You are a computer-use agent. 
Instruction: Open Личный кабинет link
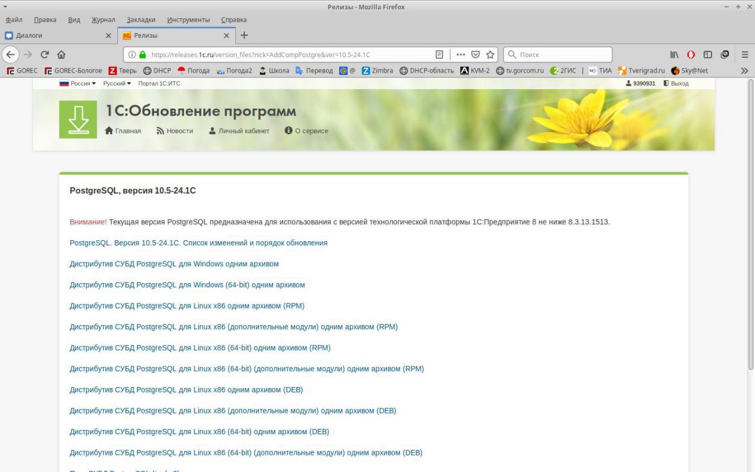(x=239, y=131)
